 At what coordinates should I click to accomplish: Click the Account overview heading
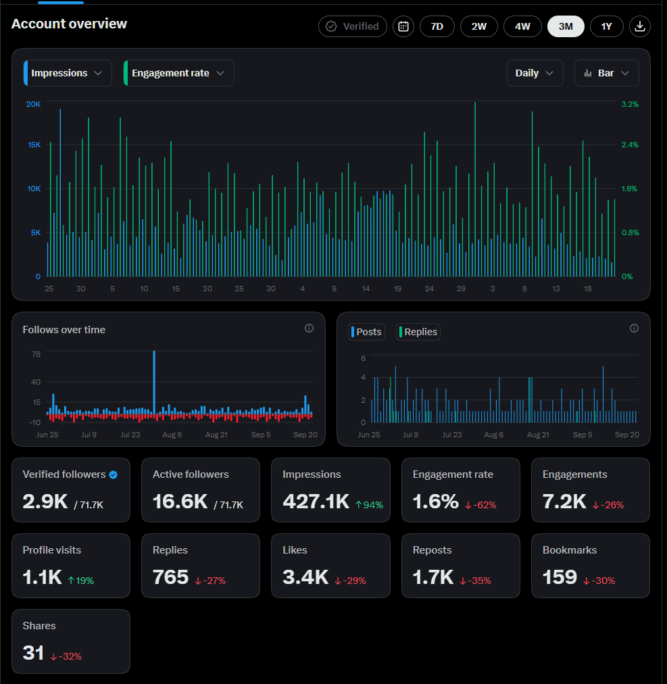tap(69, 24)
